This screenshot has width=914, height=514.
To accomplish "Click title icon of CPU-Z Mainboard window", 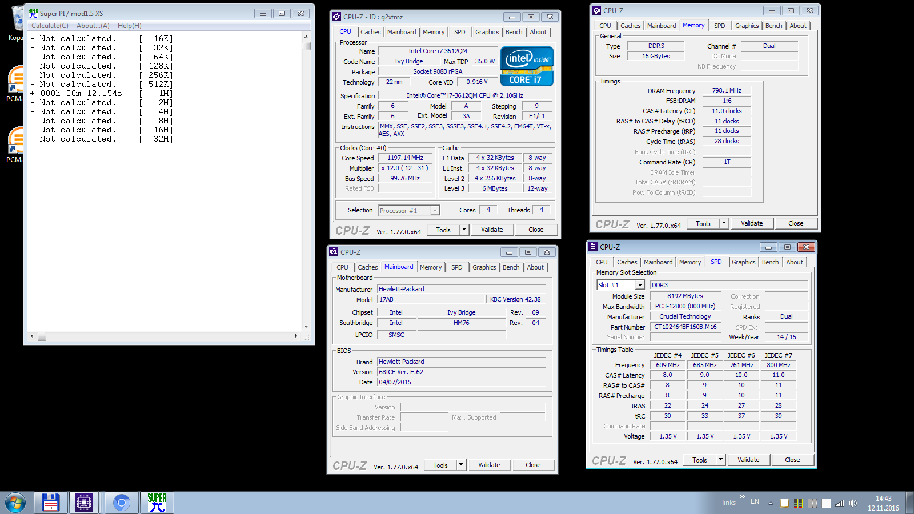I will tap(334, 252).
